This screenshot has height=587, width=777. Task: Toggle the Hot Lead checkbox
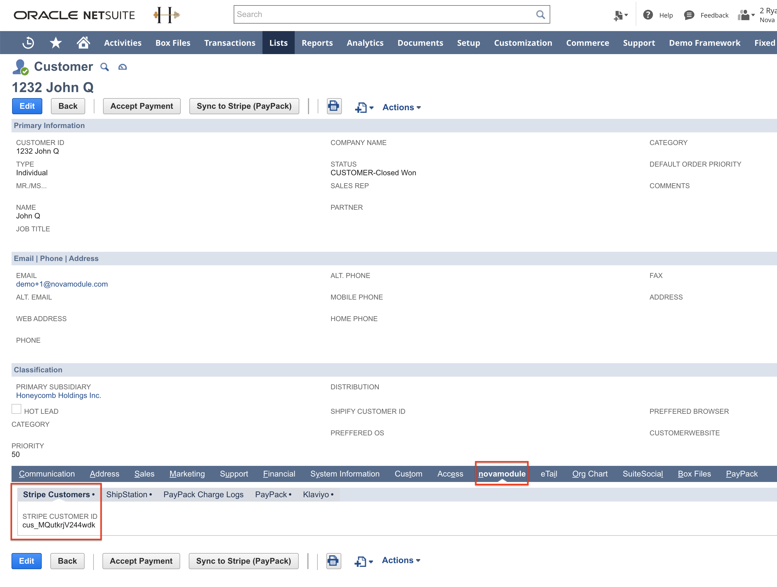[x=16, y=409]
